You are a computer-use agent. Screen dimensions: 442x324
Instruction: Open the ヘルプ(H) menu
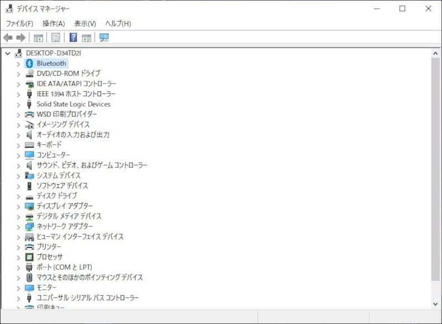(x=118, y=24)
